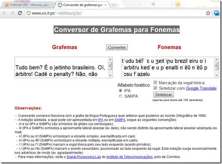The width and height of the screenshot is (222, 164).
Task: Click the red Fonemas heading
Action: click(x=169, y=47)
